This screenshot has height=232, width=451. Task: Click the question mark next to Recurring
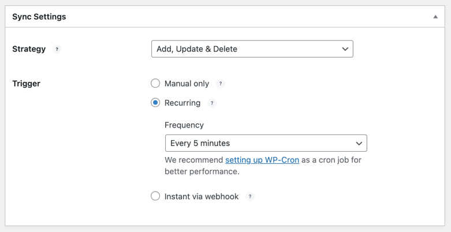(x=212, y=103)
